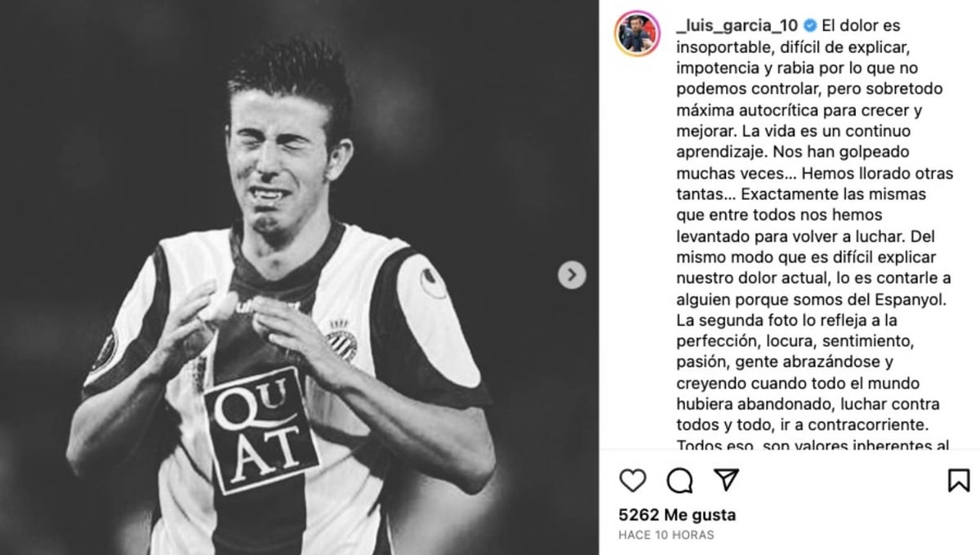980x555 pixels.
Task: View who liked via 5262 Me gusta
Action: point(677,515)
